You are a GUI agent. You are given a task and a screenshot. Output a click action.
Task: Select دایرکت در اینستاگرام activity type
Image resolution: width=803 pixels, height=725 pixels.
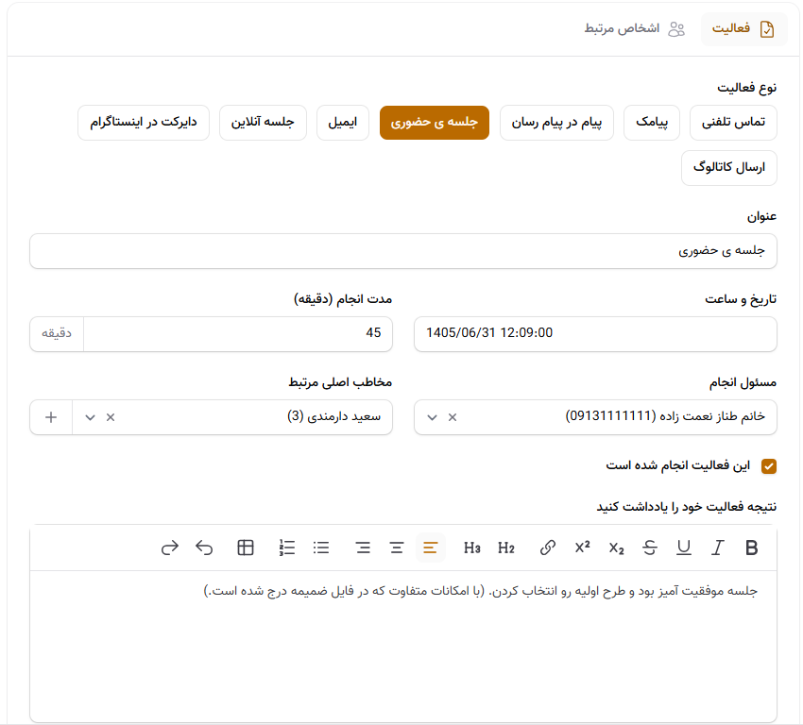click(x=144, y=123)
